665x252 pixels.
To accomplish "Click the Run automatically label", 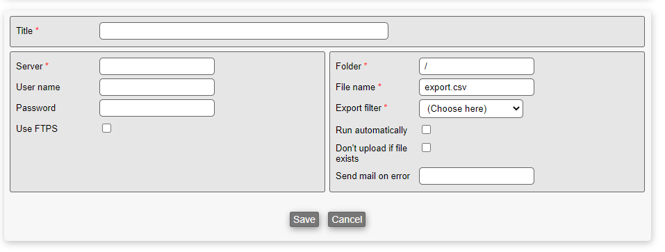I will pyautogui.click(x=372, y=130).
